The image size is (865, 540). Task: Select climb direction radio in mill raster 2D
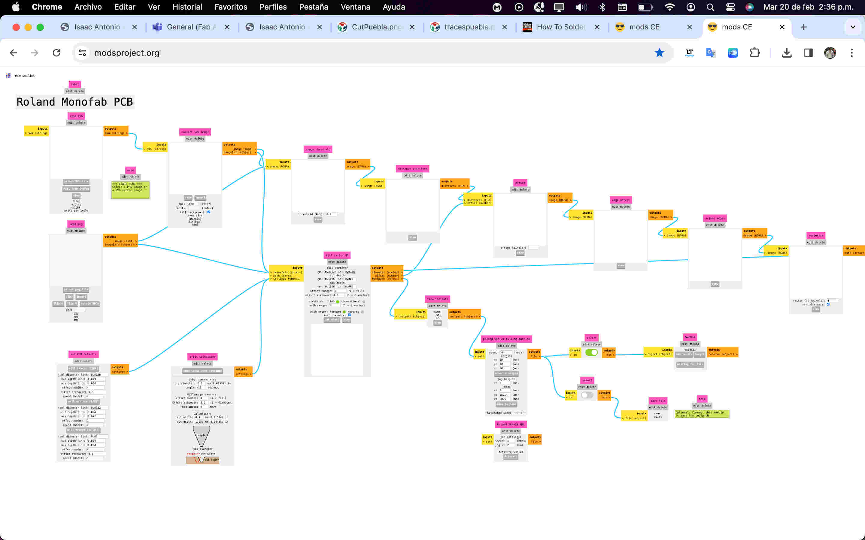(x=337, y=301)
